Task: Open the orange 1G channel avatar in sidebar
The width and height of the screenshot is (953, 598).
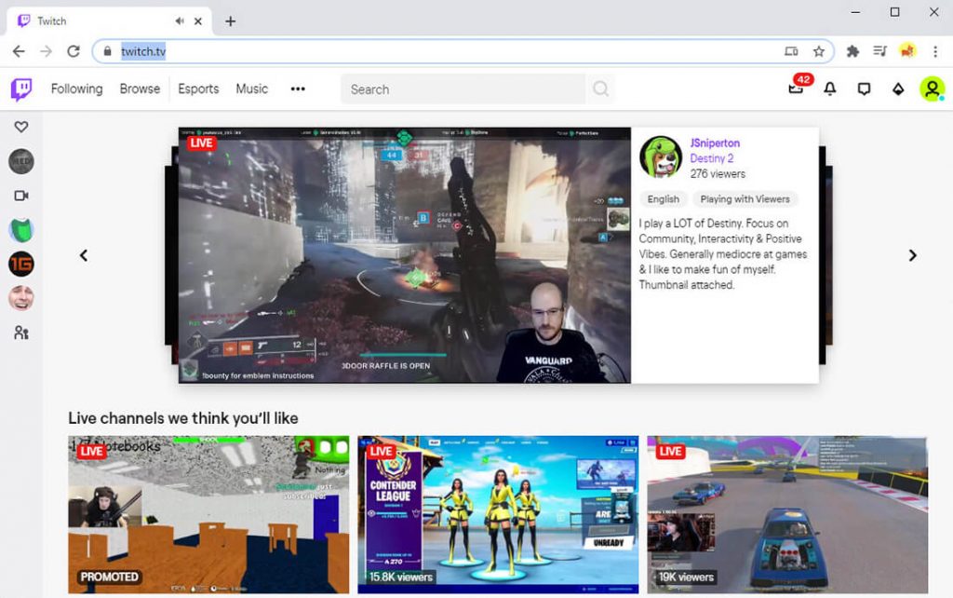Action: click(x=21, y=264)
